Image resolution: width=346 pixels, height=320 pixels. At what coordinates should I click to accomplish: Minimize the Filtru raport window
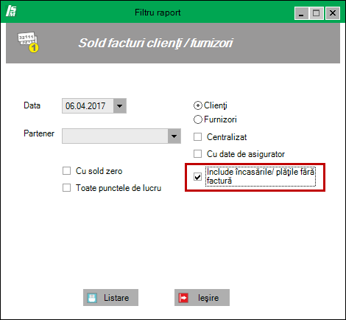point(301,13)
